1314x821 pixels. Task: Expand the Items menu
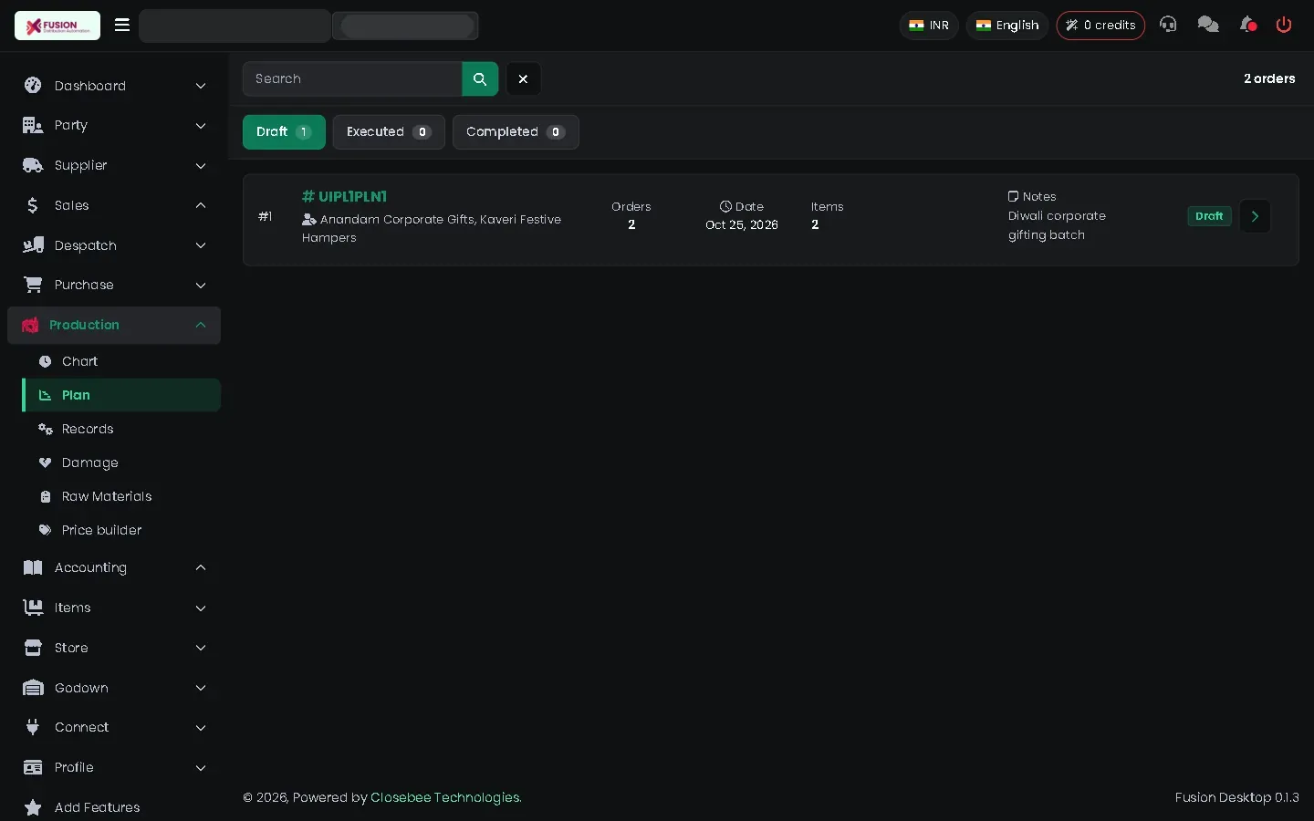(114, 608)
